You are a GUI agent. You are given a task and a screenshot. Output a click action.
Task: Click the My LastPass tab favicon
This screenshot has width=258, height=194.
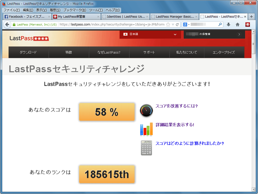[x=55, y=17]
